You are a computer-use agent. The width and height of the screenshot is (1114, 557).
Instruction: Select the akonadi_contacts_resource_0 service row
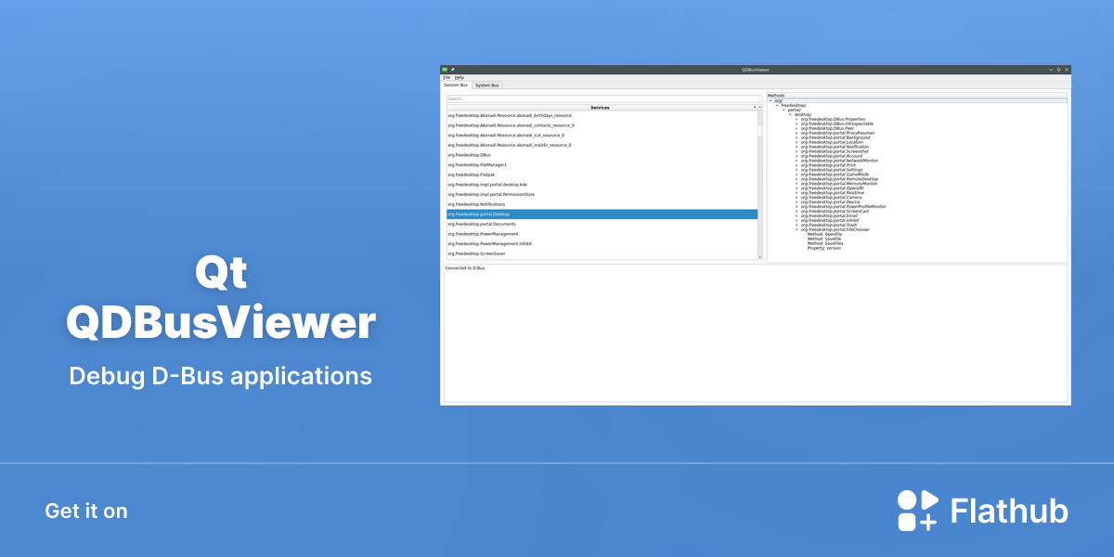pyautogui.click(x=602, y=125)
